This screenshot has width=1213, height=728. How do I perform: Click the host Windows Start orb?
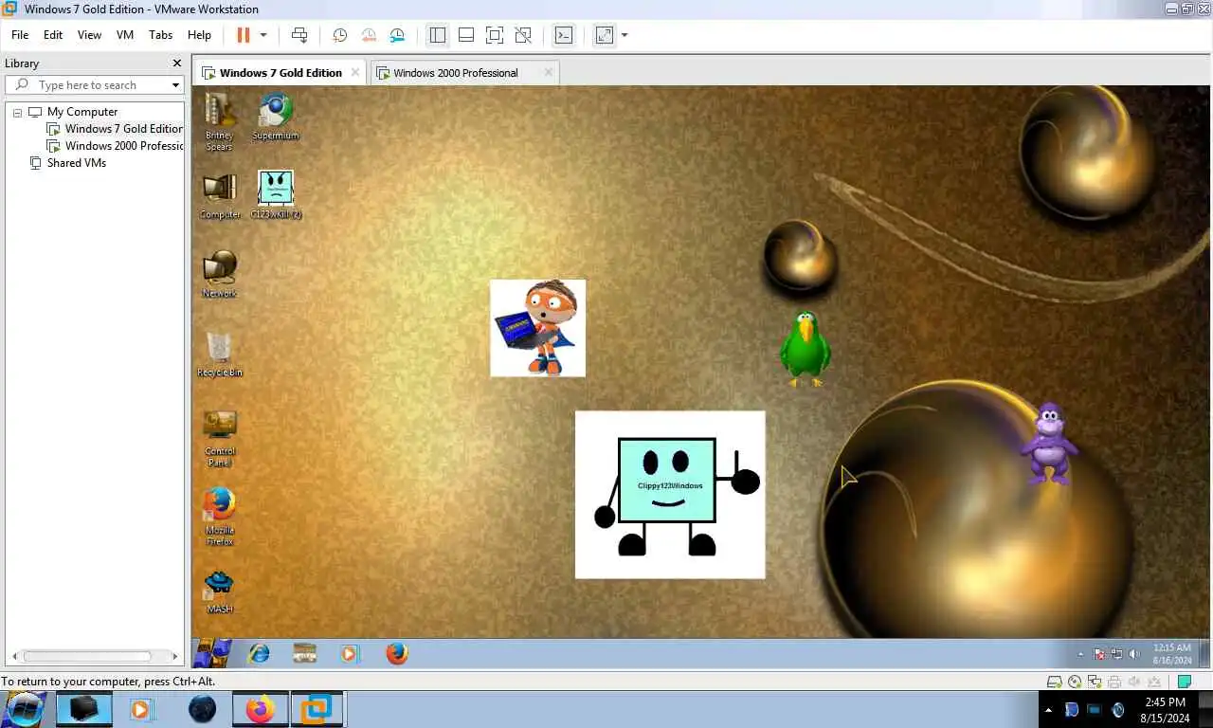[x=25, y=709]
